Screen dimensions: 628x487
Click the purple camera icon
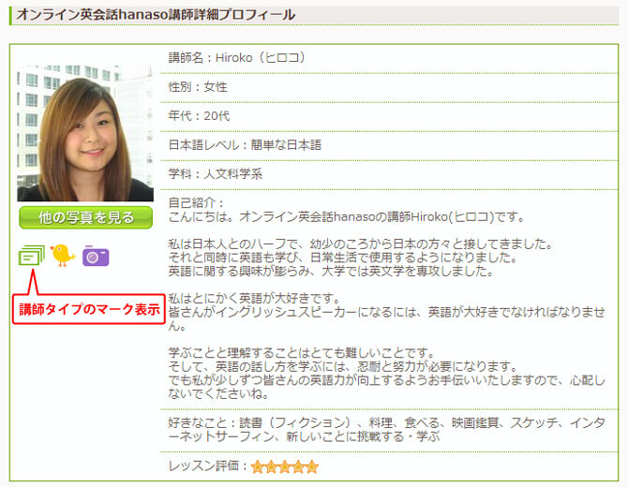96,256
